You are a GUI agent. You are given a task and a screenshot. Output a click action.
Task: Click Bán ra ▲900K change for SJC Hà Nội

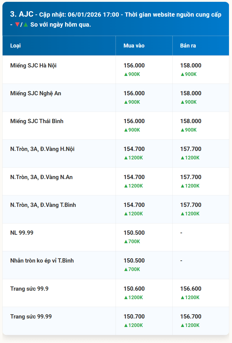[189, 74]
